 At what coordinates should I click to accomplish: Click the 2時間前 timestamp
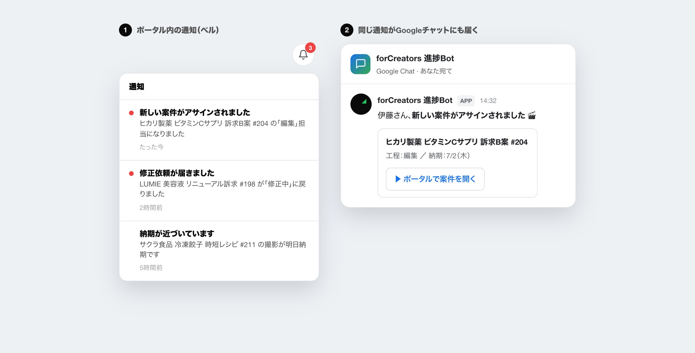(151, 208)
